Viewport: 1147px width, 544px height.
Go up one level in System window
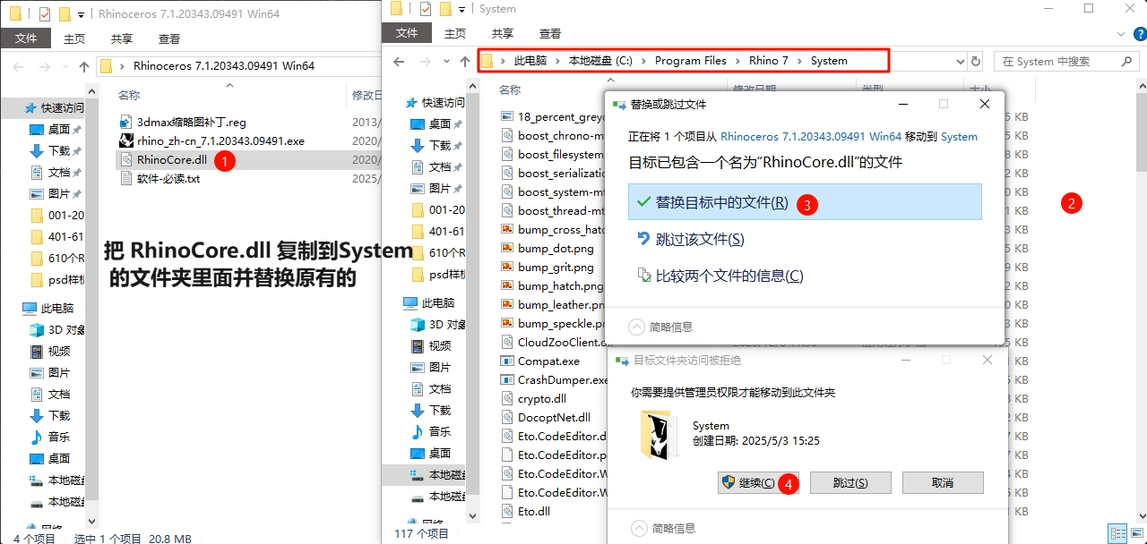tap(464, 61)
